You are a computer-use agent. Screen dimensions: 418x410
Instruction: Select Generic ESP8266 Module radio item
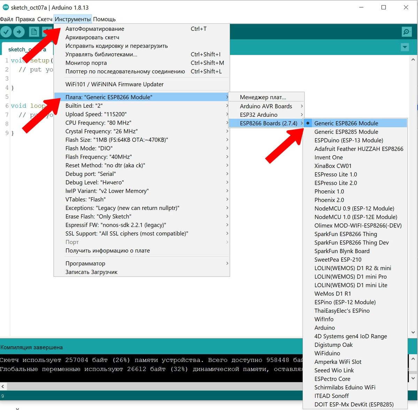pos(355,123)
